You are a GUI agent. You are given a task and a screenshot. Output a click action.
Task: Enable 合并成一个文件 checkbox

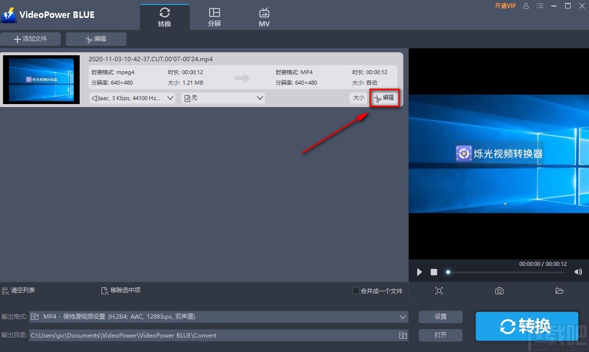(x=355, y=290)
